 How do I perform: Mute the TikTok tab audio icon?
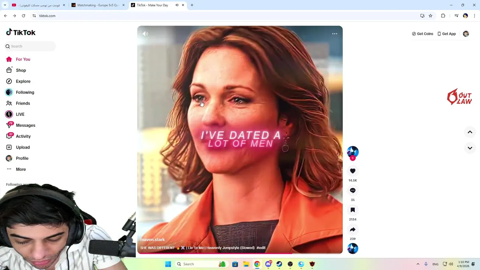tap(177, 5)
